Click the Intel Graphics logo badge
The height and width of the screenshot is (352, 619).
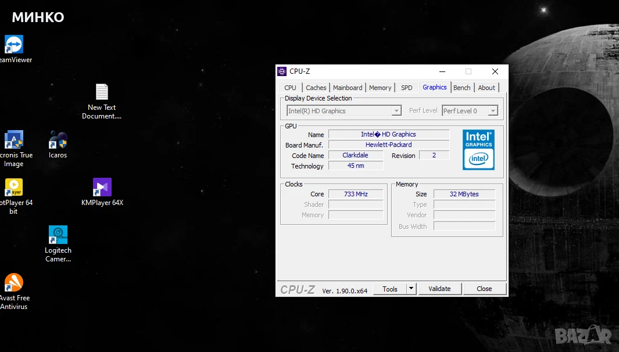(478, 150)
